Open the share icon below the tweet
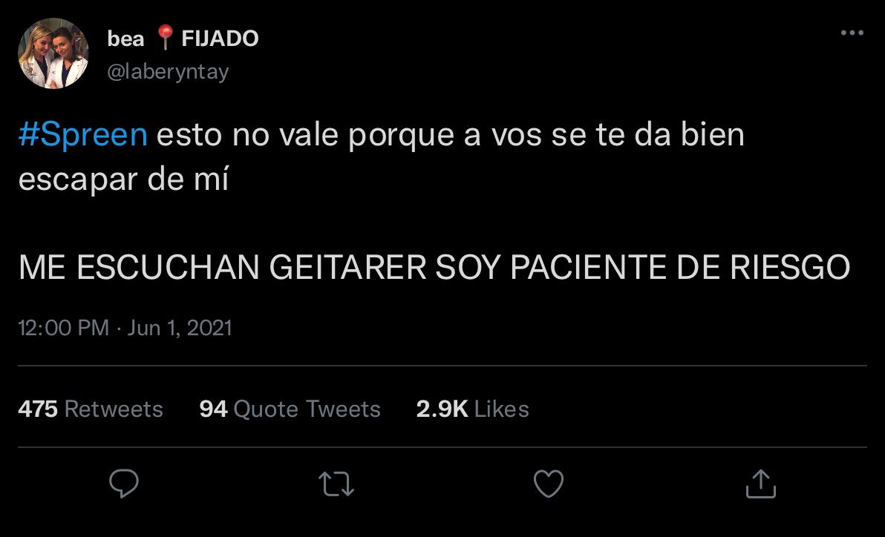Screen dimensions: 885x537 point(761,484)
